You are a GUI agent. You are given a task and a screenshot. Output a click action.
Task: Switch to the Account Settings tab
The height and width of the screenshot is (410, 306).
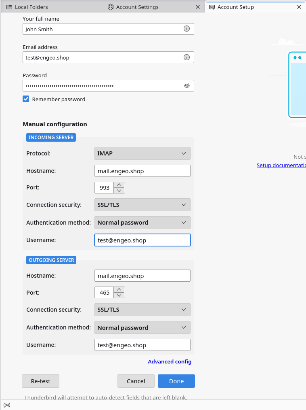click(x=137, y=7)
